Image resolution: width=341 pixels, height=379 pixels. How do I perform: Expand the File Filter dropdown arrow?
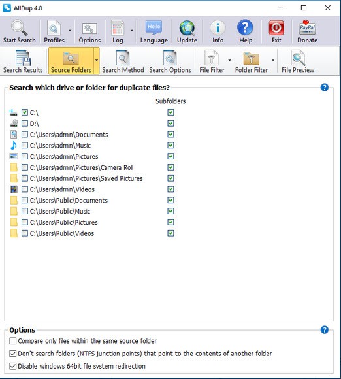229,60
